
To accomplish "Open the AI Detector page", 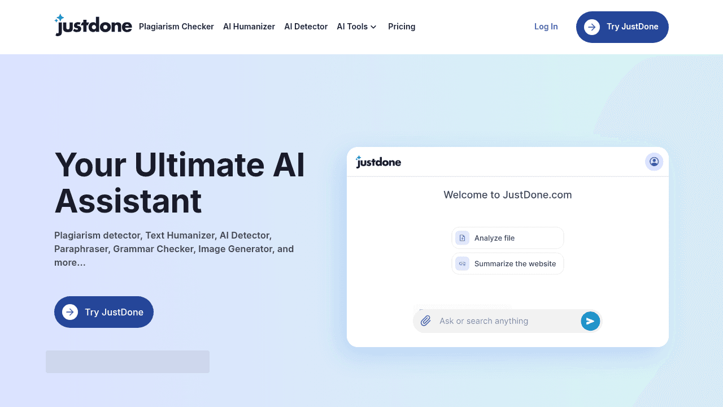I will pyautogui.click(x=306, y=27).
